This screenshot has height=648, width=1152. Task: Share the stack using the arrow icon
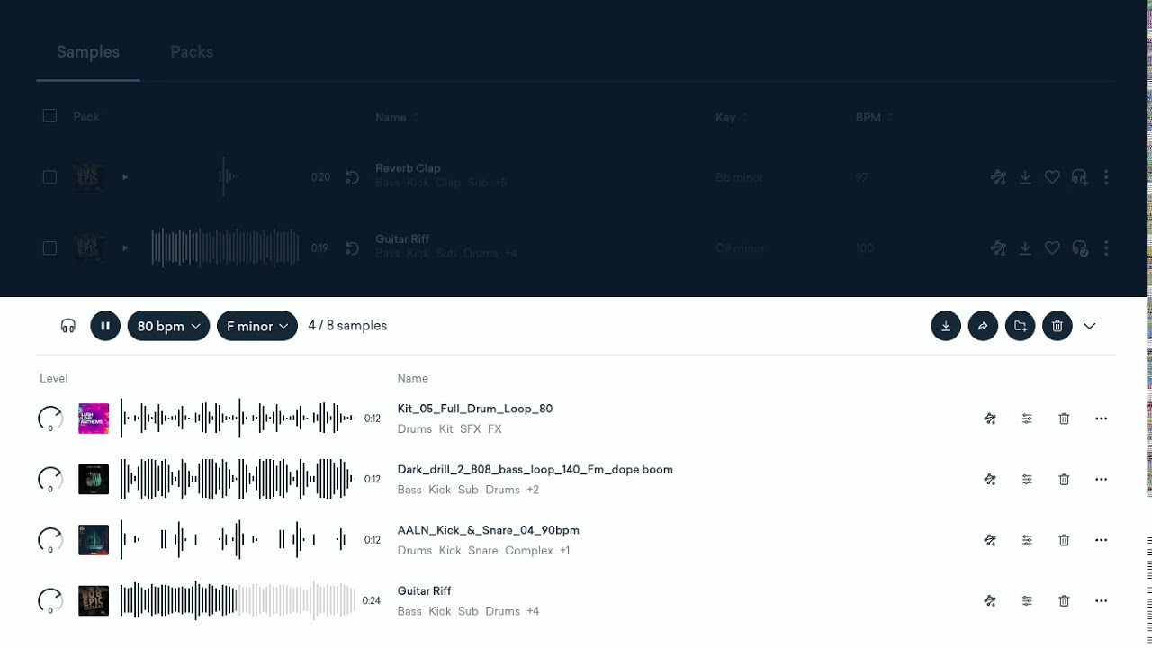[x=983, y=326]
